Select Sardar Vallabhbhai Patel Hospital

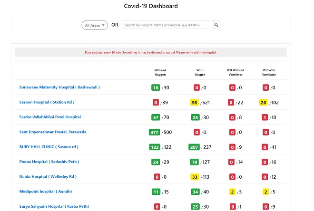(50, 117)
